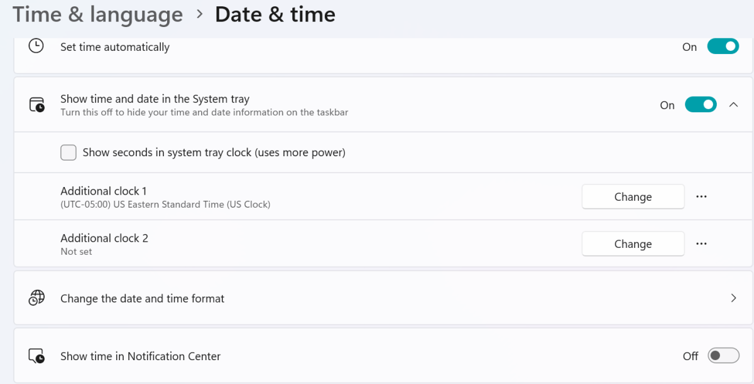
Task: Turn off Set time automatically
Action: [x=723, y=46]
